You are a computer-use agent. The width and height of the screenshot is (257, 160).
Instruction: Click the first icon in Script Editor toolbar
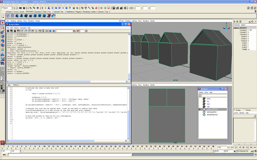point(8,31)
